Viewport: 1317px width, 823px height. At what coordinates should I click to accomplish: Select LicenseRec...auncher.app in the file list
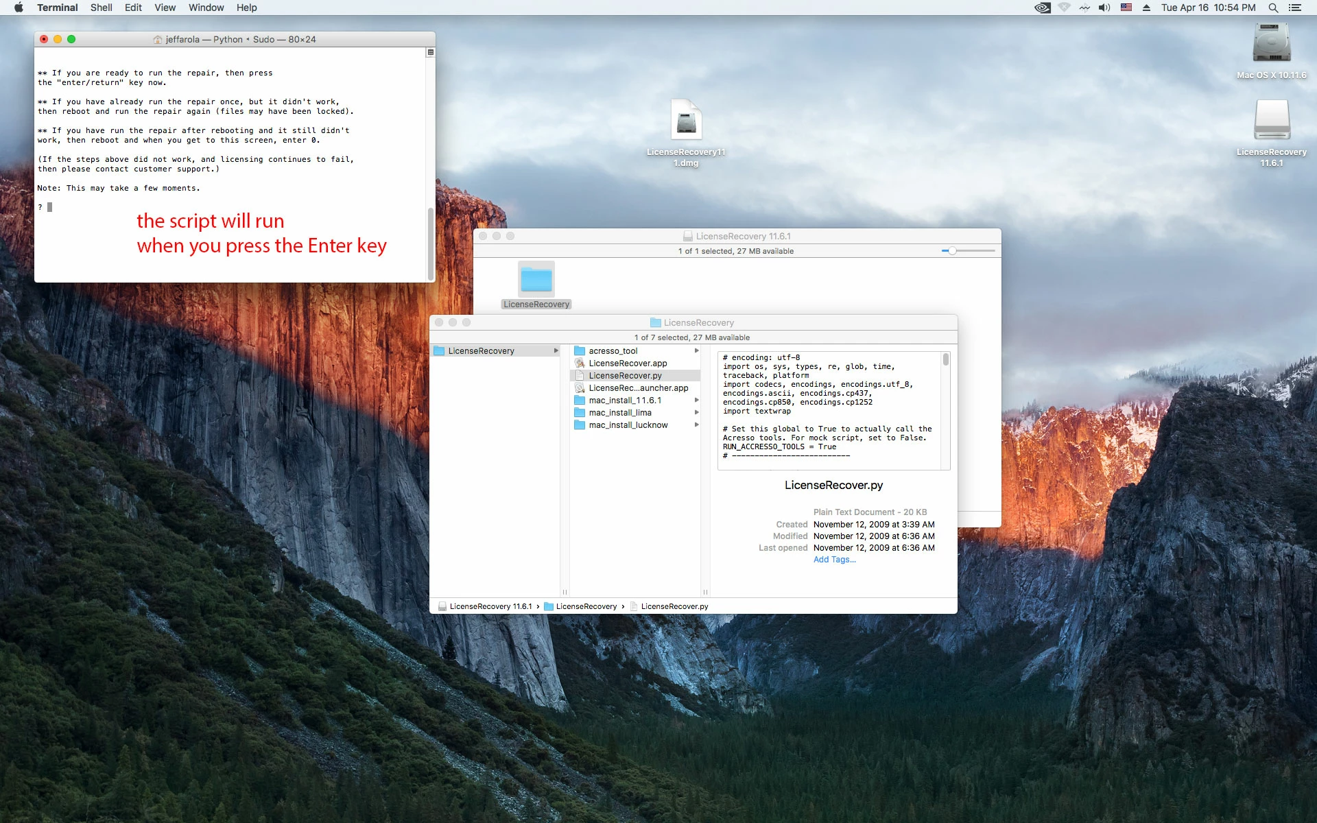tap(638, 388)
